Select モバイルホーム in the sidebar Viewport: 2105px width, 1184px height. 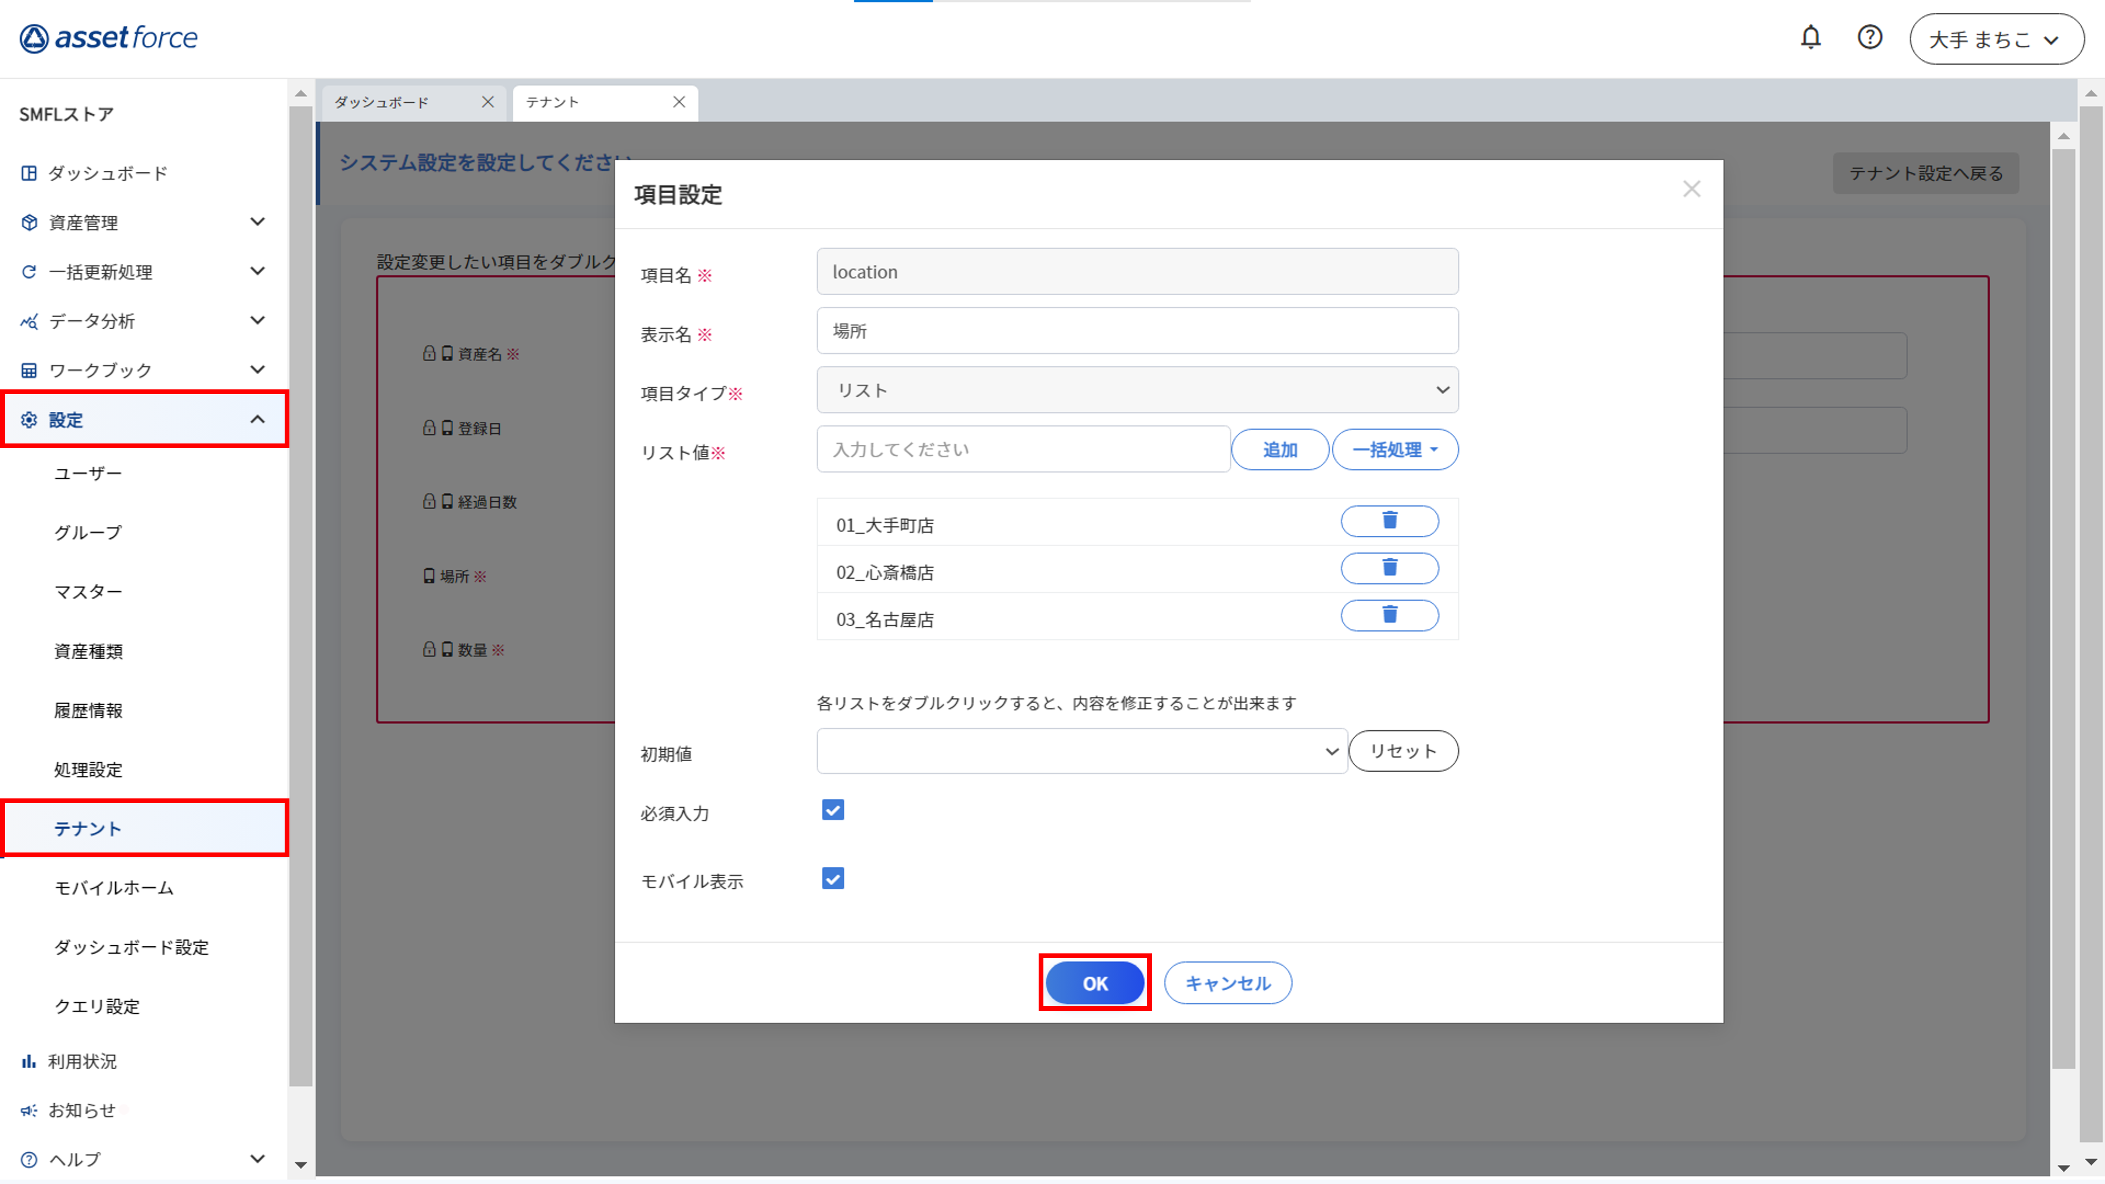point(113,887)
